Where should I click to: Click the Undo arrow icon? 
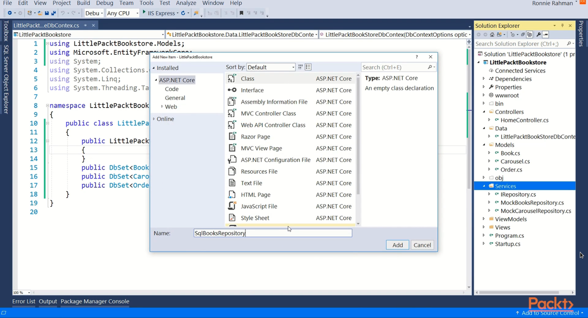[x=63, y=13]
